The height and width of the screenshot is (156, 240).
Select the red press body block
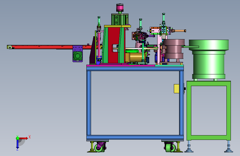coord(114,45)
